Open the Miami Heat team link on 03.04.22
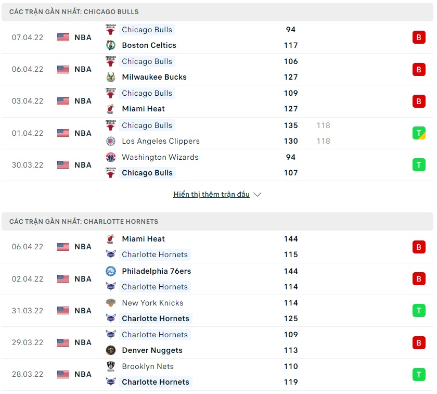Viewport: 437px width, 394px height. tap(143, 109)
